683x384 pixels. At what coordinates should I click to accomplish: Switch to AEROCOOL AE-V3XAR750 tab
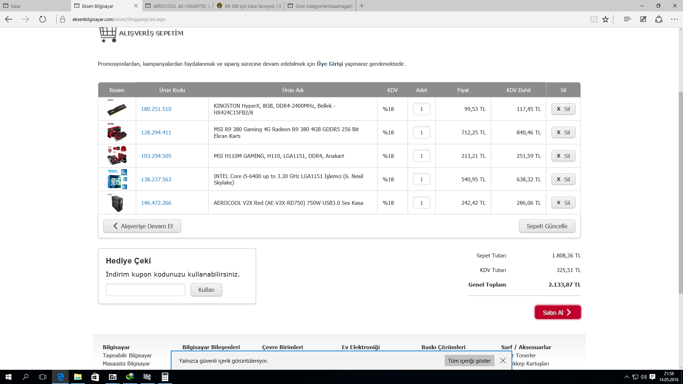178,6
